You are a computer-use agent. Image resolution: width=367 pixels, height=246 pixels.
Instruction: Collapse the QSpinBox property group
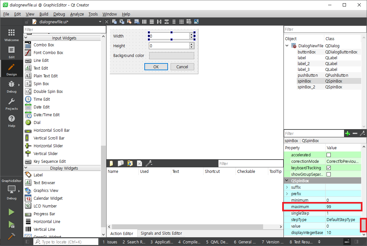[x=287, y=181]
